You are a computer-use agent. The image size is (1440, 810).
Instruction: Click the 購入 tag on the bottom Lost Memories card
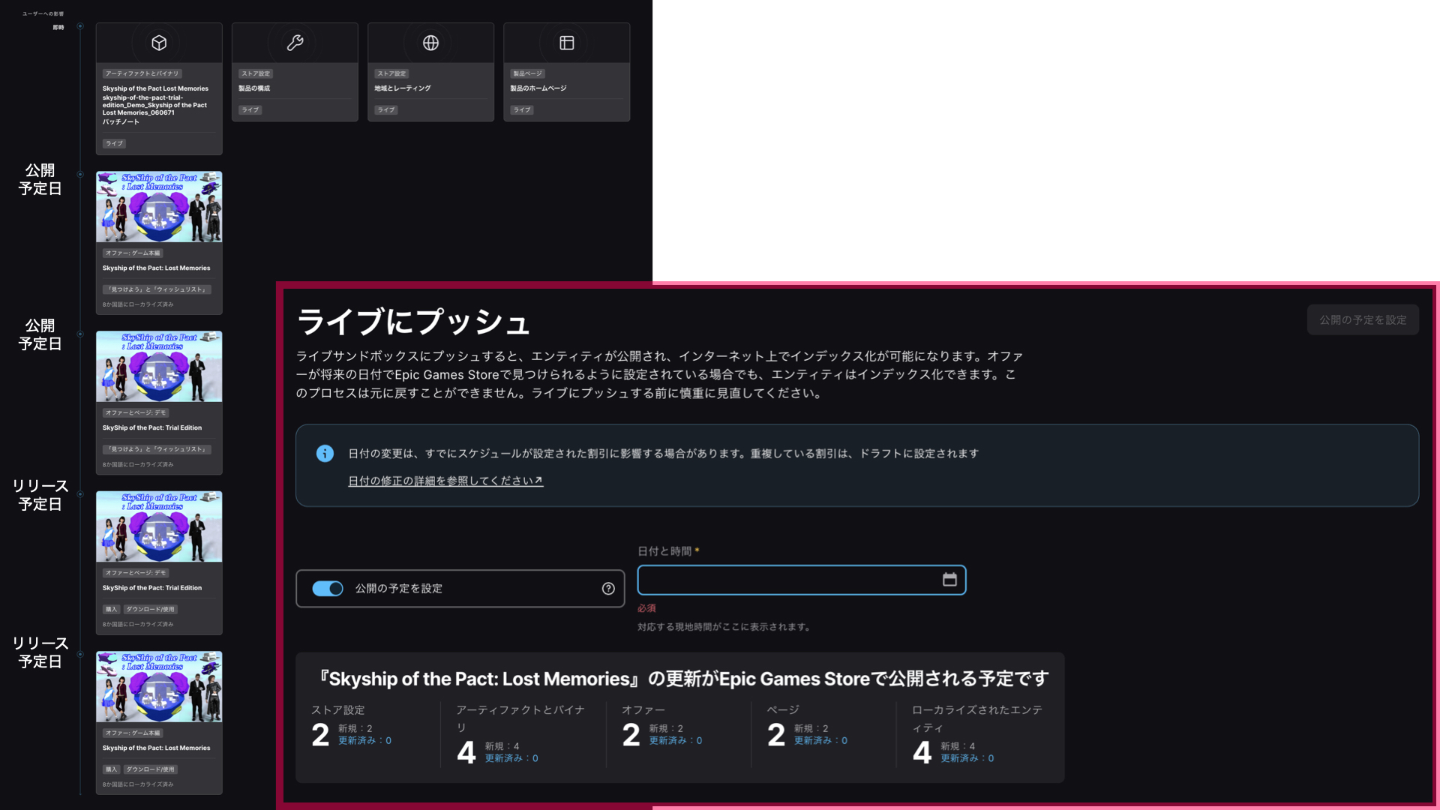111,769
